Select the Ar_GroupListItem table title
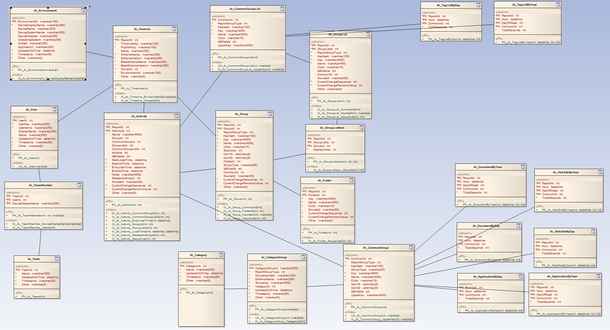Viewport: 610px width, 330px height. (332, 128)
